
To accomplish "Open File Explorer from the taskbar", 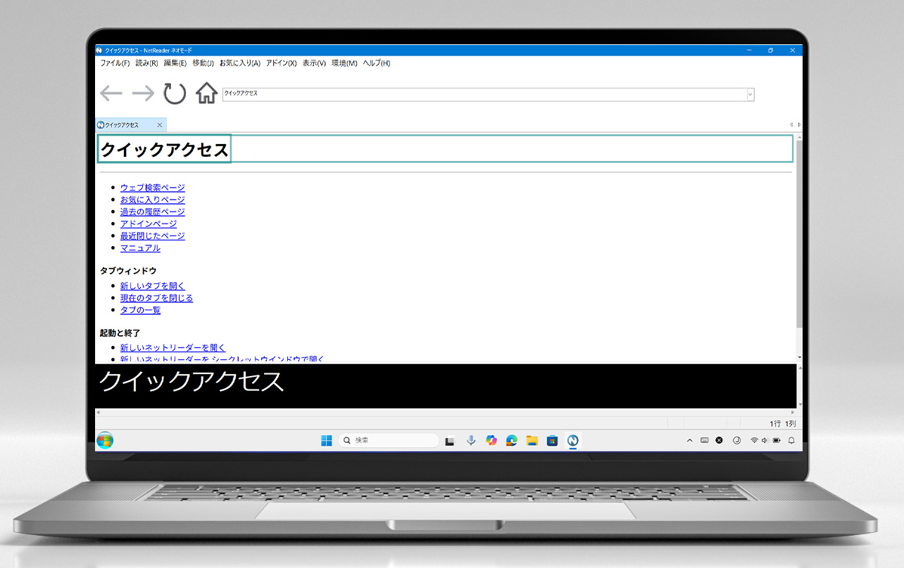I will 532,440.
